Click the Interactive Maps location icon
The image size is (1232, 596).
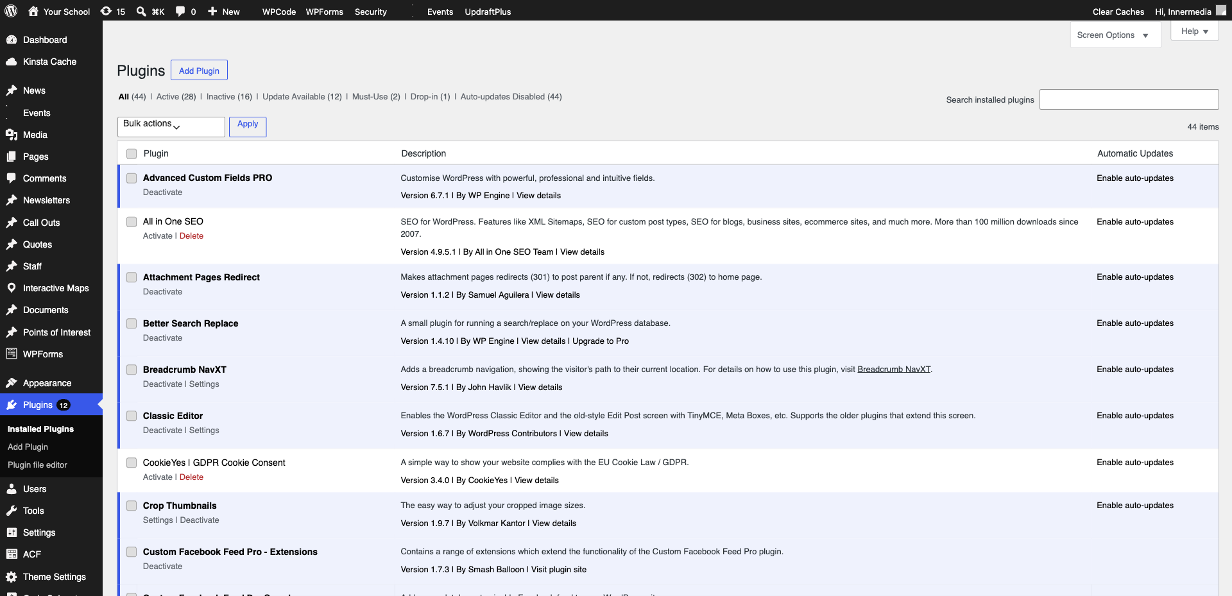[12, 288]
